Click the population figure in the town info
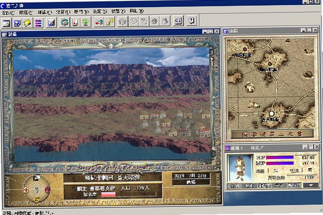323x215 pixels. pyautogui.click(x=135, y=188)
